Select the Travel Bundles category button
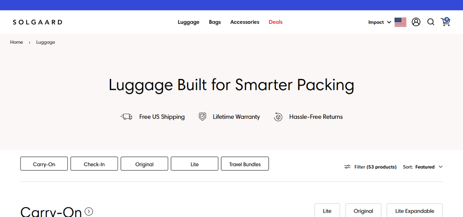463x217 pixels. (245, 164)
